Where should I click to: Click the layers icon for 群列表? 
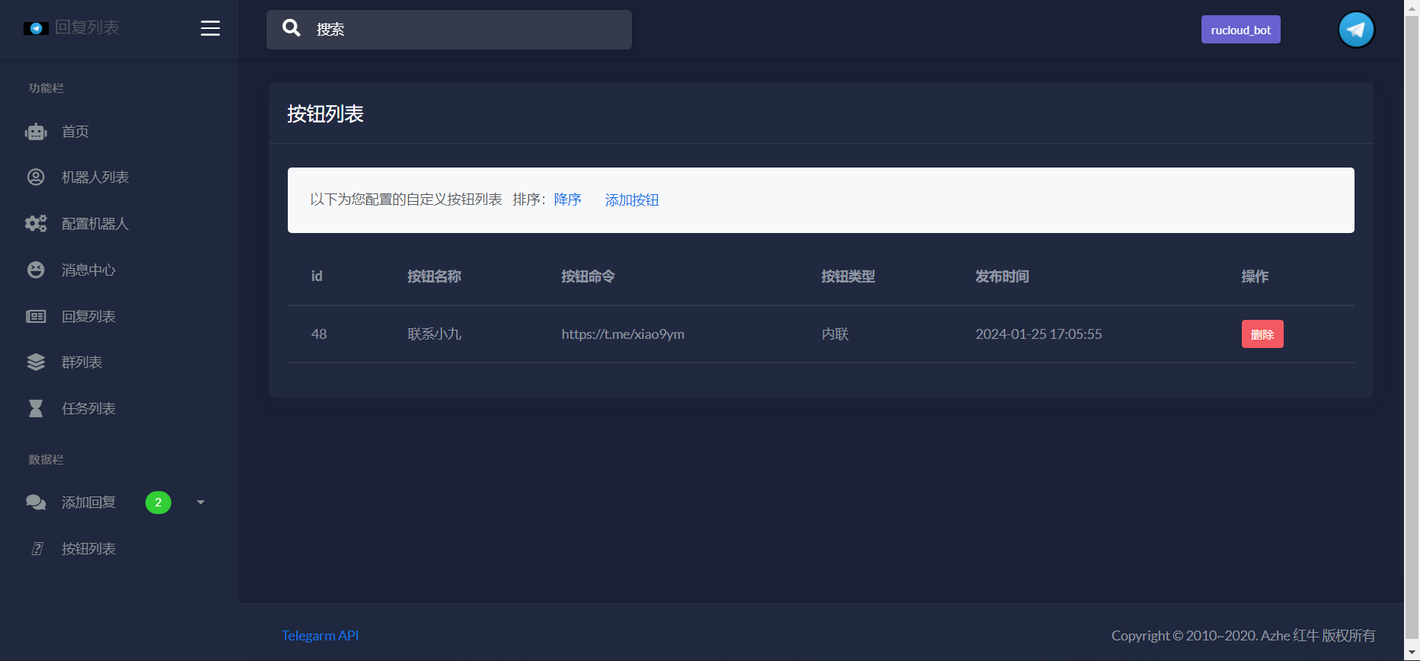click(36, 362)
